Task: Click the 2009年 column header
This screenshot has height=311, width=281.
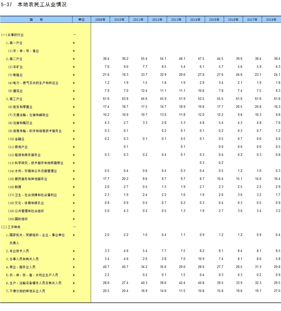Action: (x=100, y=20)
